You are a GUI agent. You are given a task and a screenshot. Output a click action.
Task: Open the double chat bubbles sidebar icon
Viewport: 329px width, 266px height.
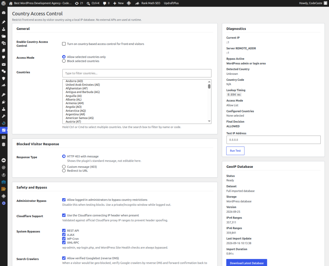[x=4, y=72]
